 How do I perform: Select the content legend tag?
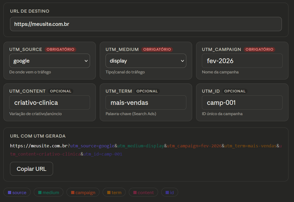click(x=144, y=192)
